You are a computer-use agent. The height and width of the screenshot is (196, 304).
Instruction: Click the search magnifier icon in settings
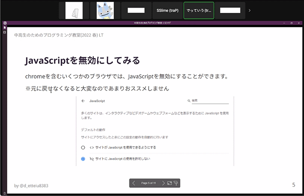[189, 101]
